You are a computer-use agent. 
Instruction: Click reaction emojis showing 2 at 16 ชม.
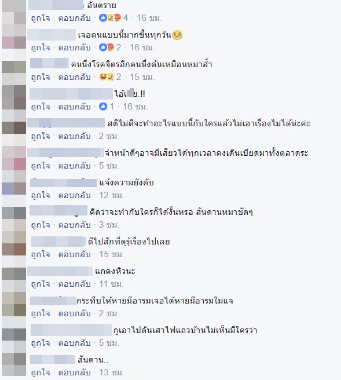pyautogui.click(x=107, y=47)
